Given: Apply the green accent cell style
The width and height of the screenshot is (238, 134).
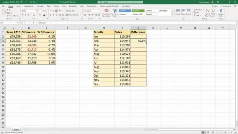Looking at the screenshot, I should coord(138,11).
